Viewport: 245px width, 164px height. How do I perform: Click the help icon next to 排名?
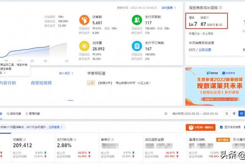207,18
